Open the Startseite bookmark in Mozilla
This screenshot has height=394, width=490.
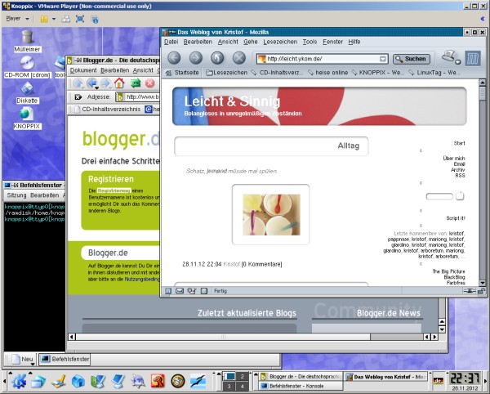pyautogui.click(x=182, y=73)
